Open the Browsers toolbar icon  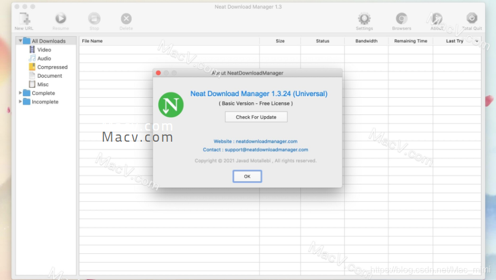(x=402, y=19)
